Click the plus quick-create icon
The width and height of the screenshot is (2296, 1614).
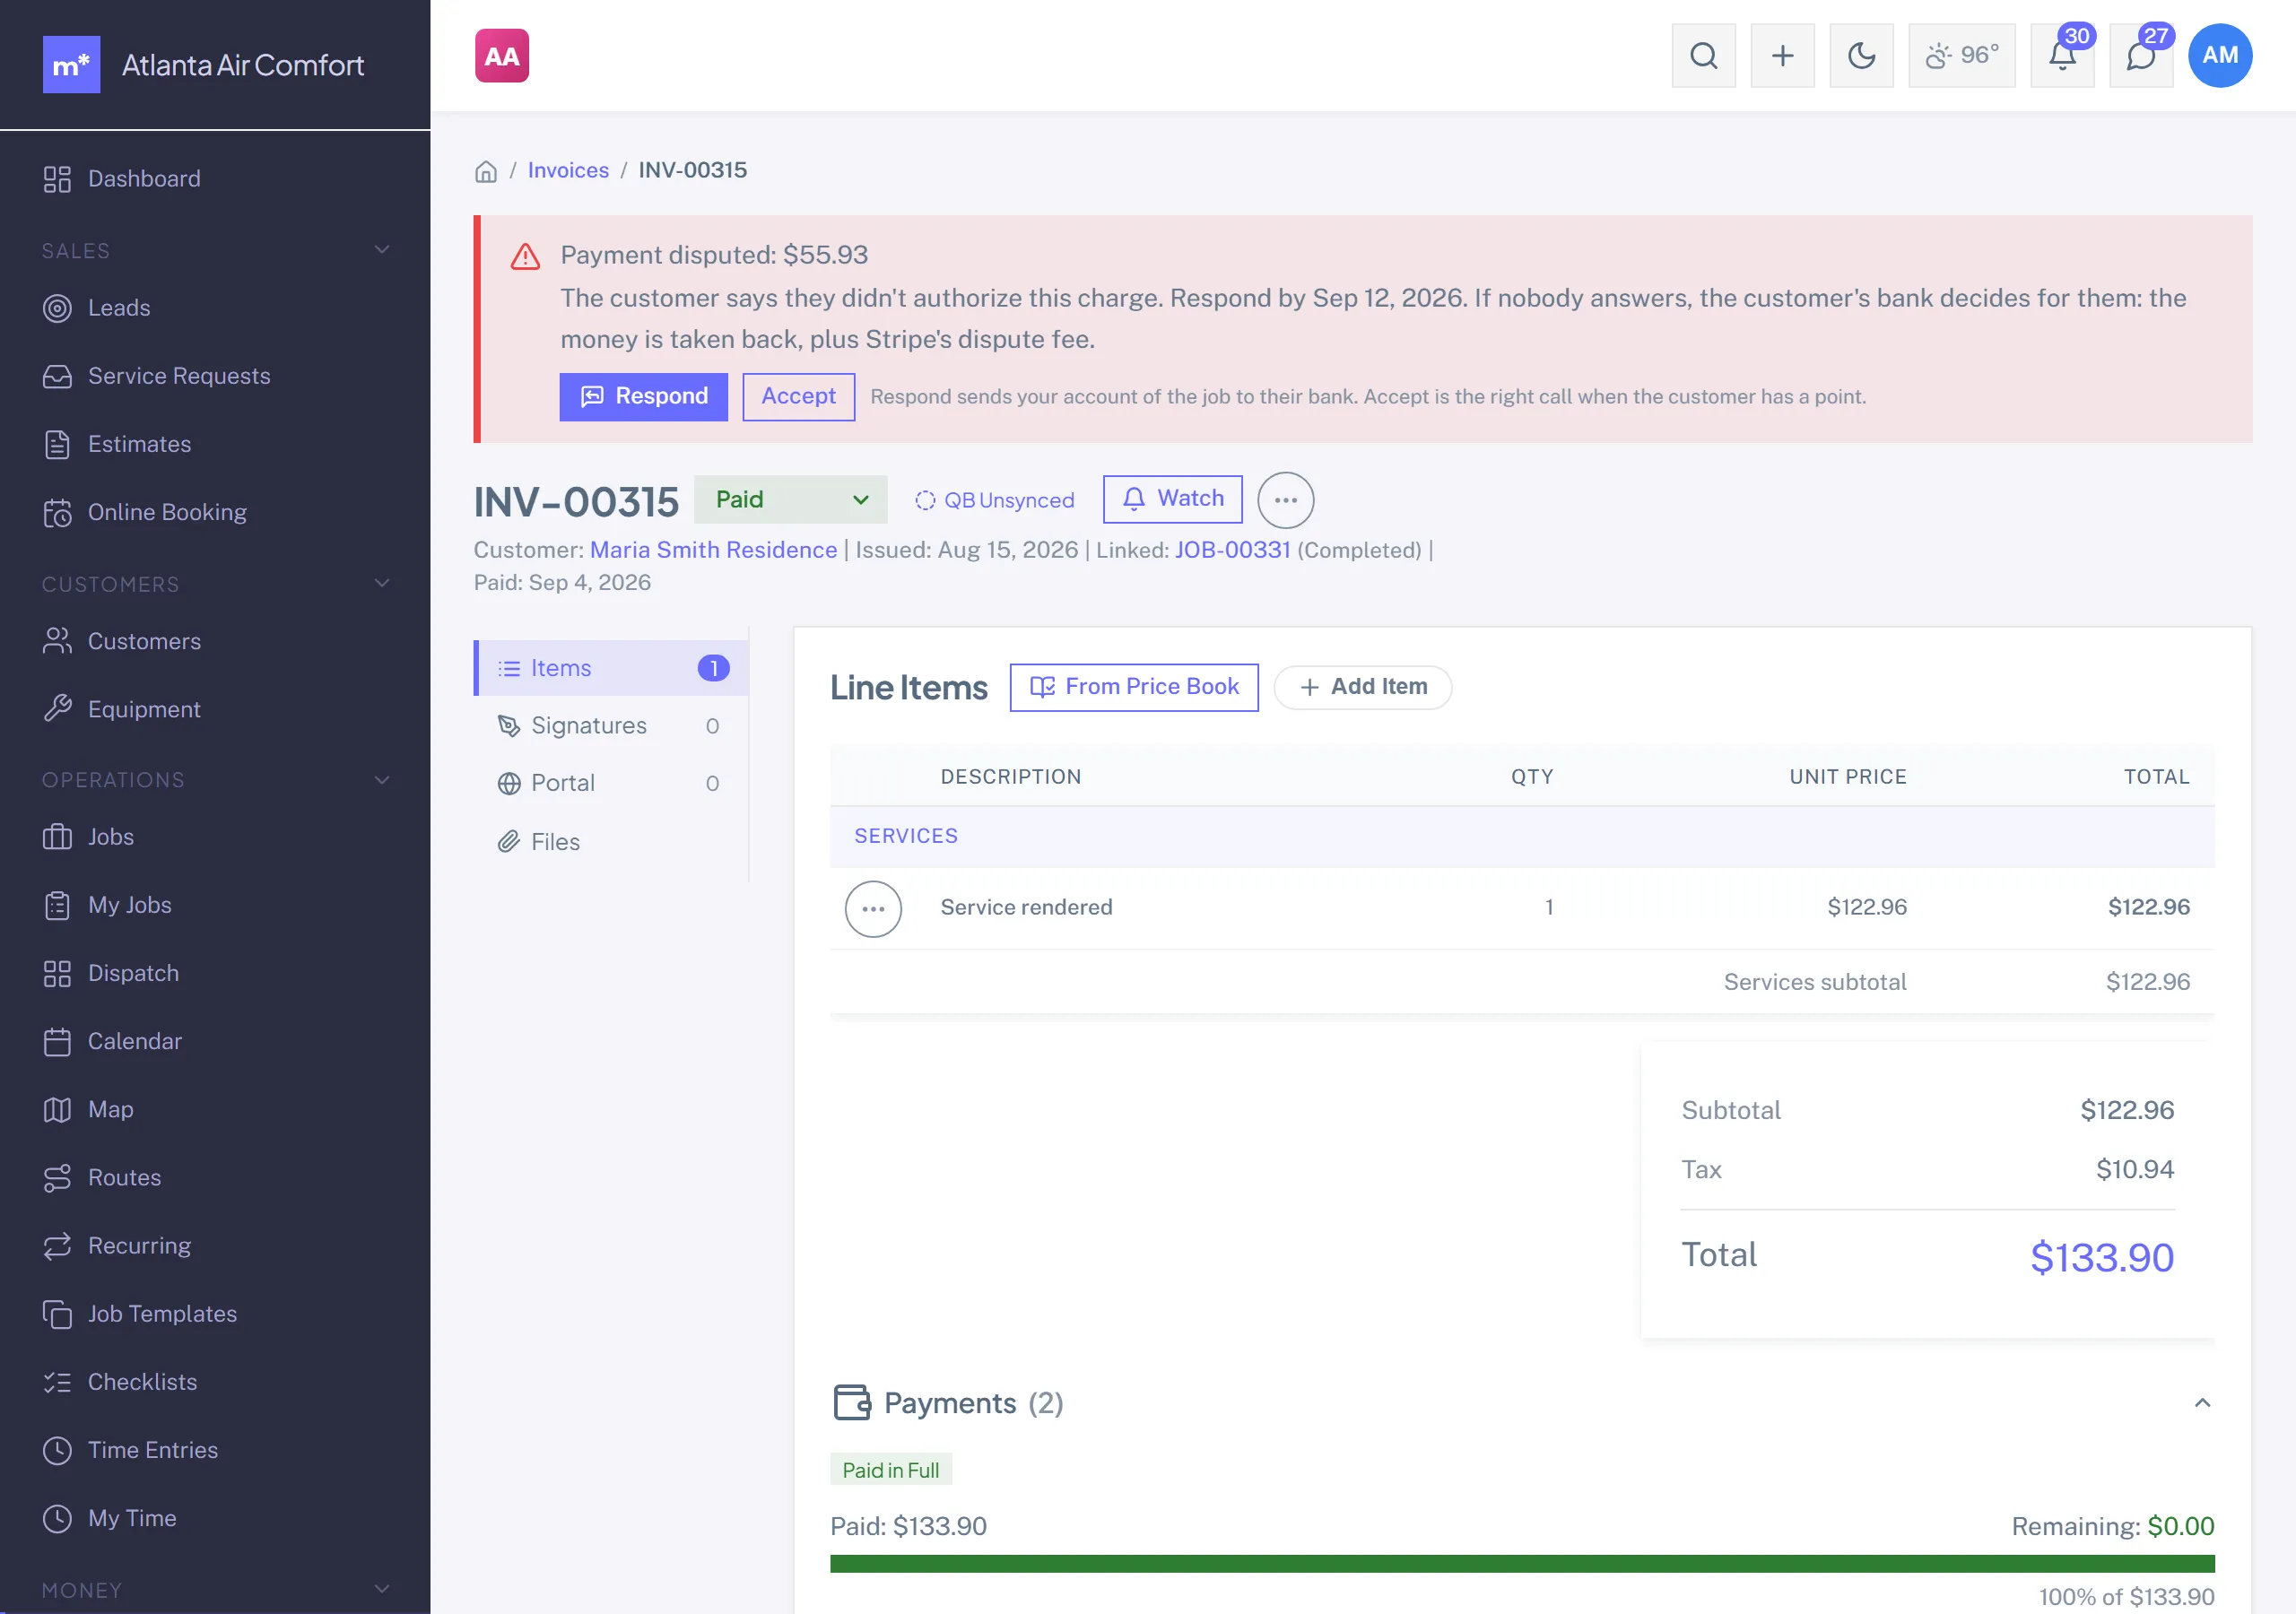[x=1782, y=56]
